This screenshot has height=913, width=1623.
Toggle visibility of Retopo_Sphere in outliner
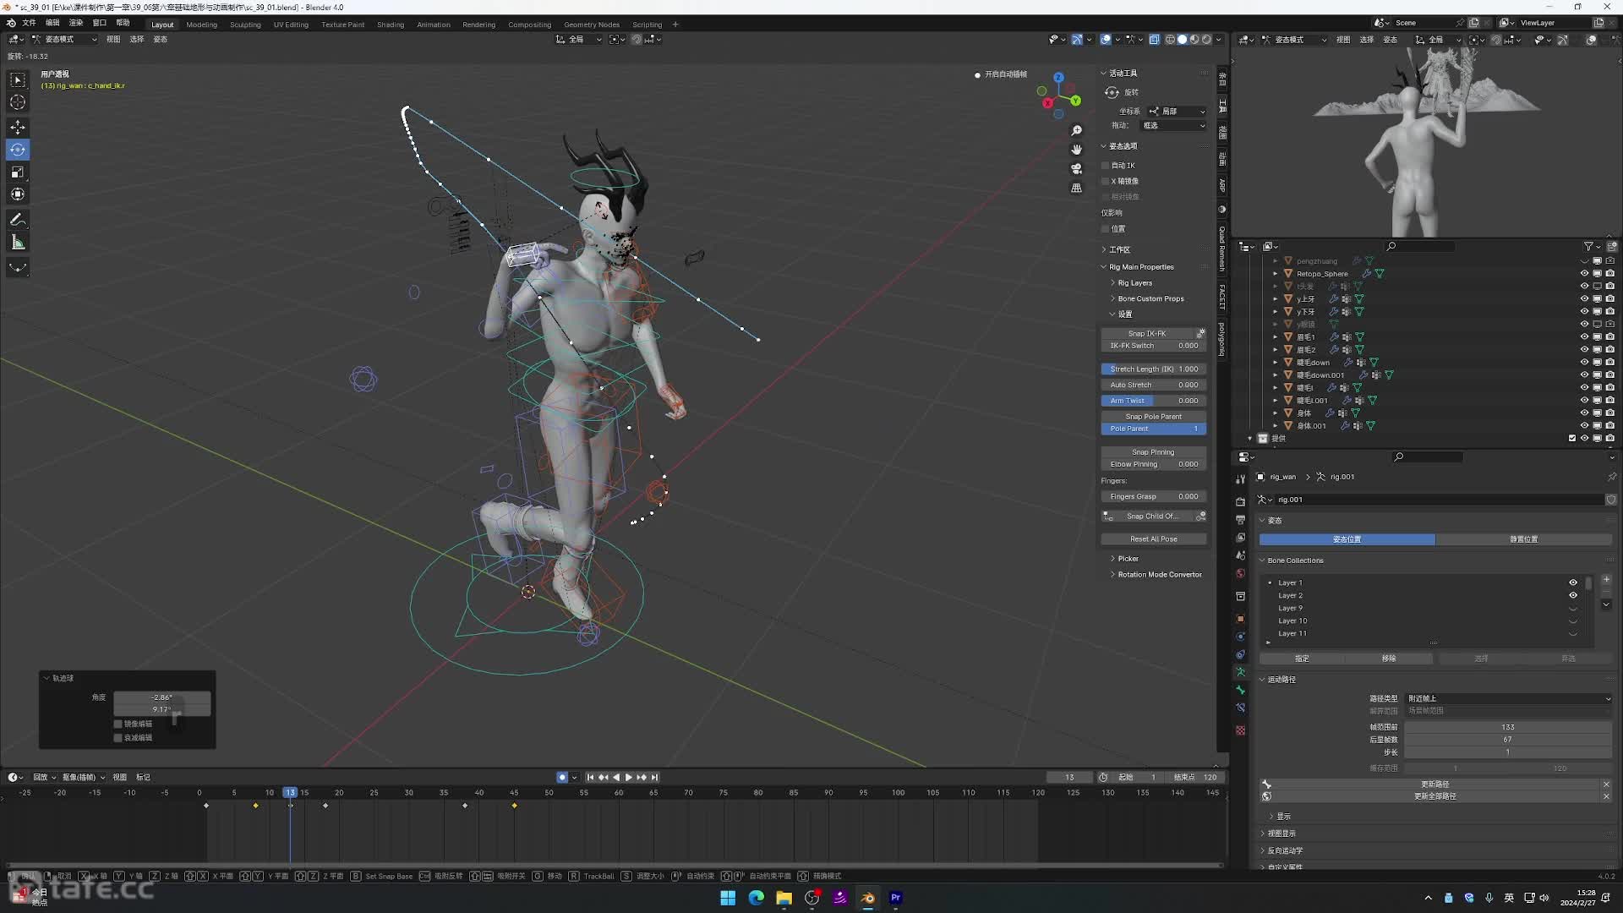[x=1584, y=274]
